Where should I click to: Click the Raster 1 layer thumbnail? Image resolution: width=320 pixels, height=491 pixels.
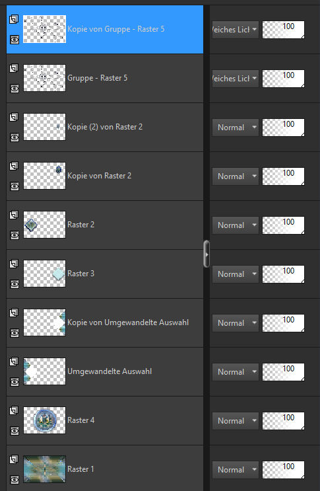click(x=44, y=469)
